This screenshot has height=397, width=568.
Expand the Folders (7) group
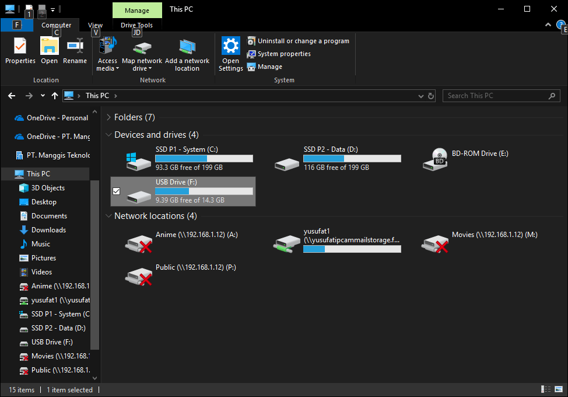coord(108,117)
